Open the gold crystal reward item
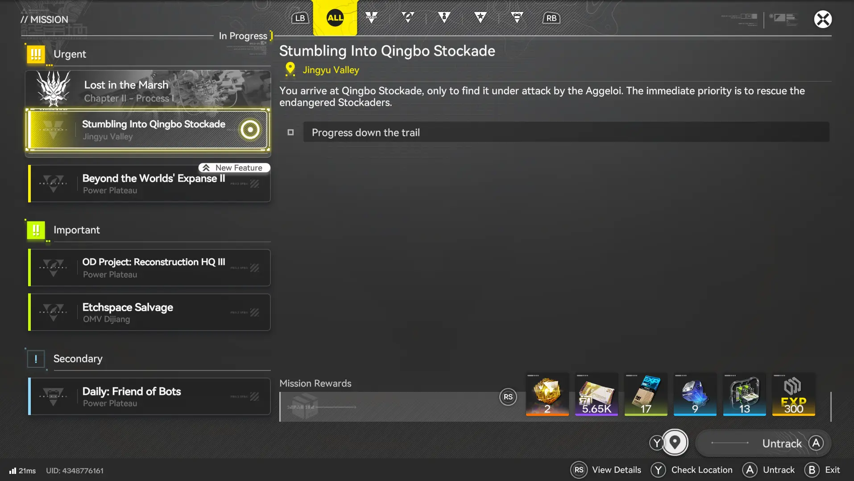 coord(547,395)
